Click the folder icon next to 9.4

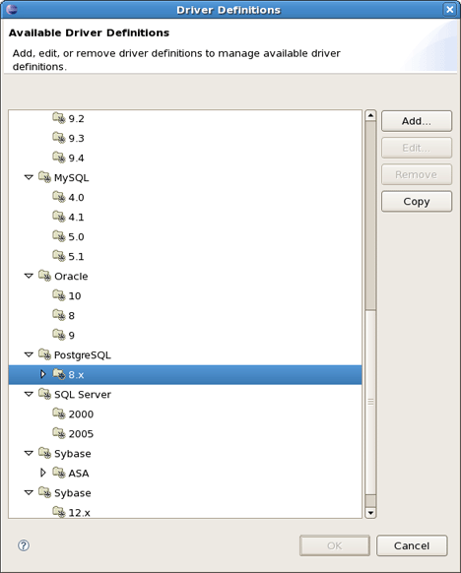58,158
